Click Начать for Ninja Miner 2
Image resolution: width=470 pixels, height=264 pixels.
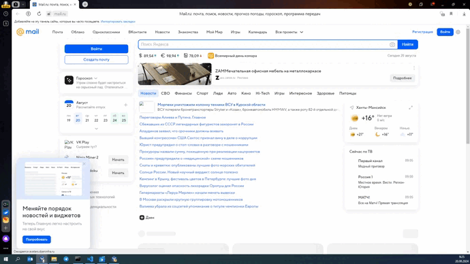[118, 159]
